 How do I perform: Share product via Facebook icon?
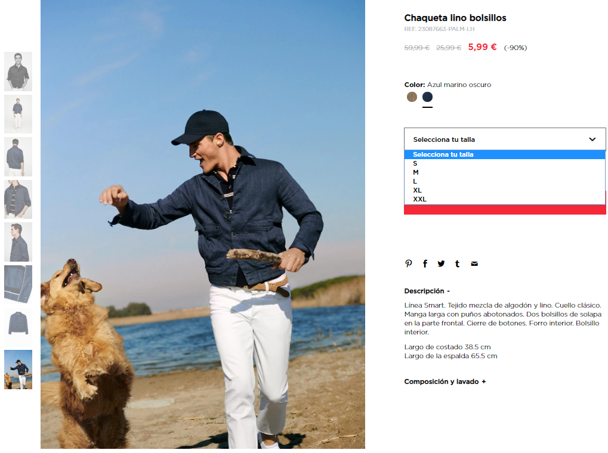[425, 263]
